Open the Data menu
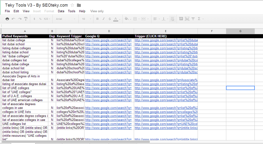The image size is (263, 144). [61, 11]
